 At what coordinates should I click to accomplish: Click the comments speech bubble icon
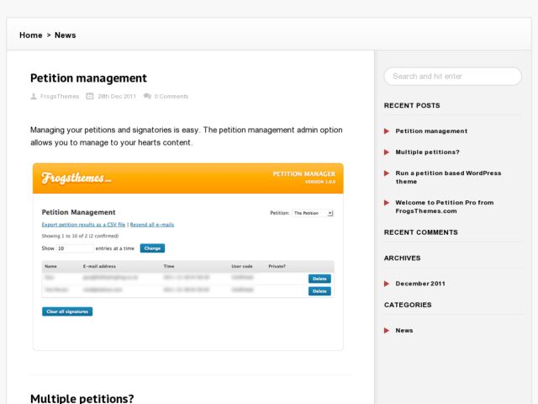[x=147, y=96]
